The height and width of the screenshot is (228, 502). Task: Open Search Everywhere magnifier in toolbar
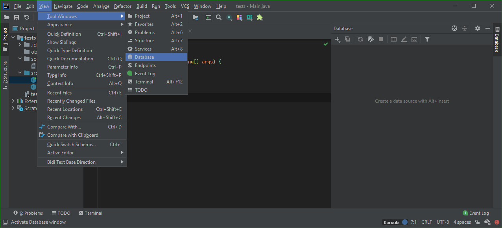pos(219,17)
